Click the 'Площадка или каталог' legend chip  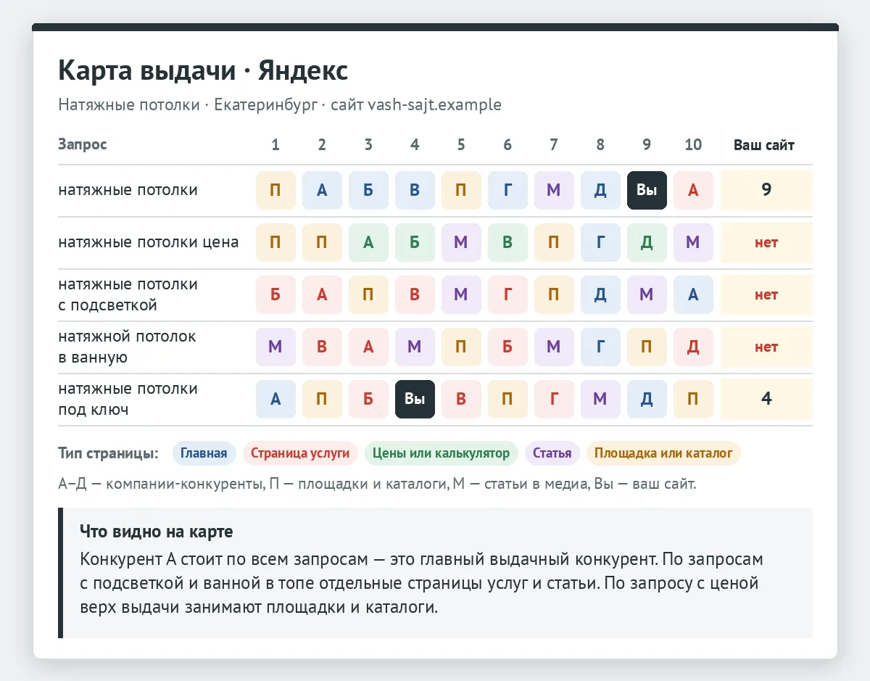pos(663,453)
